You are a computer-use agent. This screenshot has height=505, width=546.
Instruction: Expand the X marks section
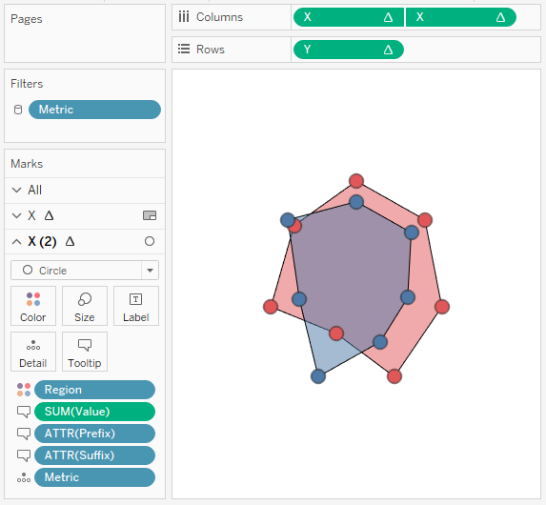16,215
